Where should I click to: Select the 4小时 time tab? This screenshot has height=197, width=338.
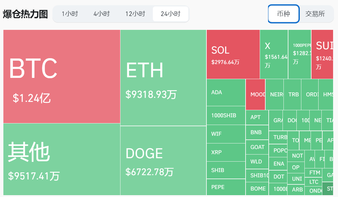coord(102,14)
